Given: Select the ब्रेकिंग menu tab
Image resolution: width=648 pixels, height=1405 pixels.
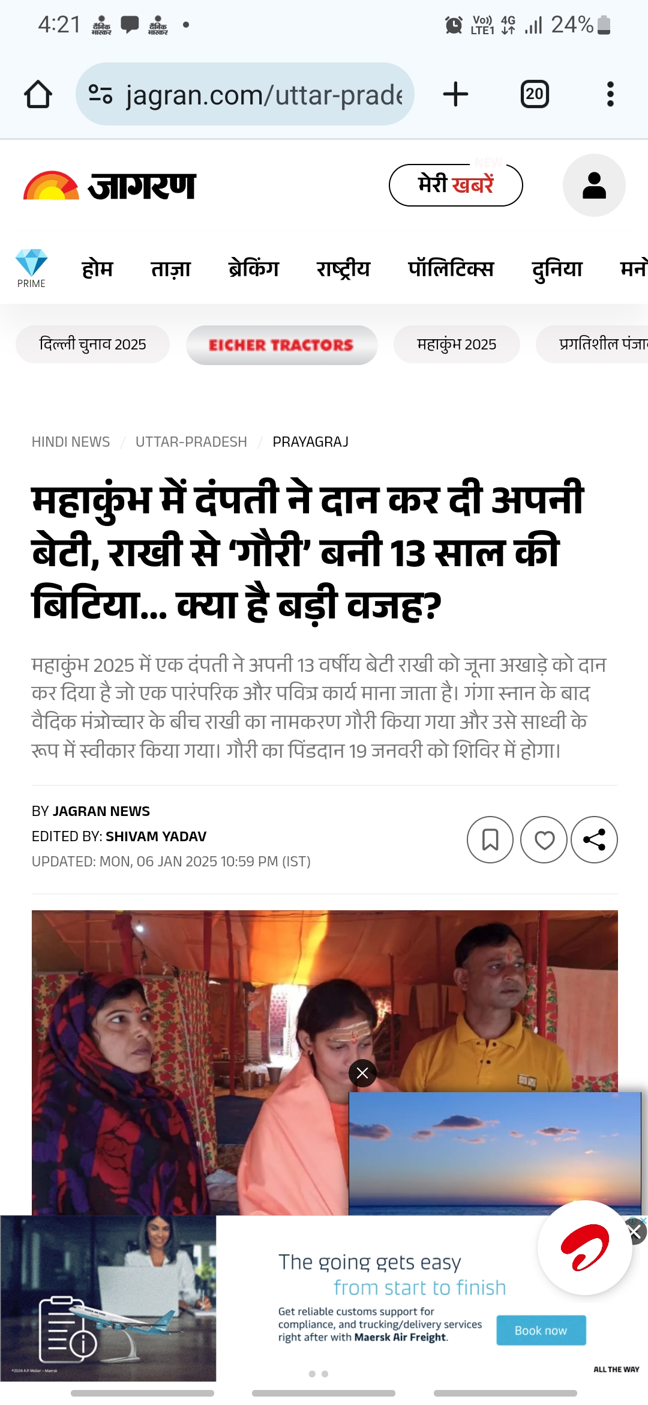Looking at the screenshot, I should (254, 268).
